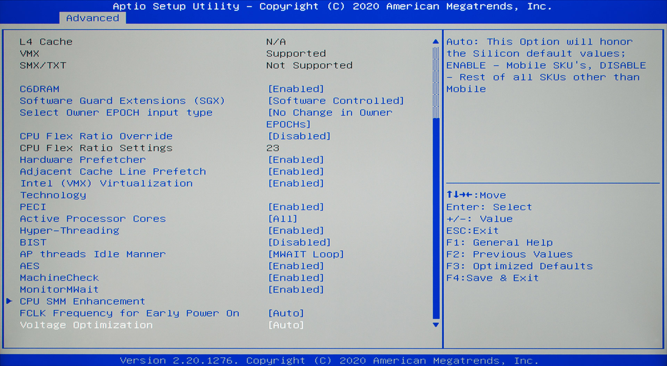Change MonitorMWait [Enabled] value
Viewport: 667px width, 366px height.
click(296, 290)
